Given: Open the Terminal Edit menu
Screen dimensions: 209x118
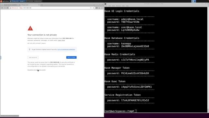Looking at the screenshot, I should pos(110,6).
